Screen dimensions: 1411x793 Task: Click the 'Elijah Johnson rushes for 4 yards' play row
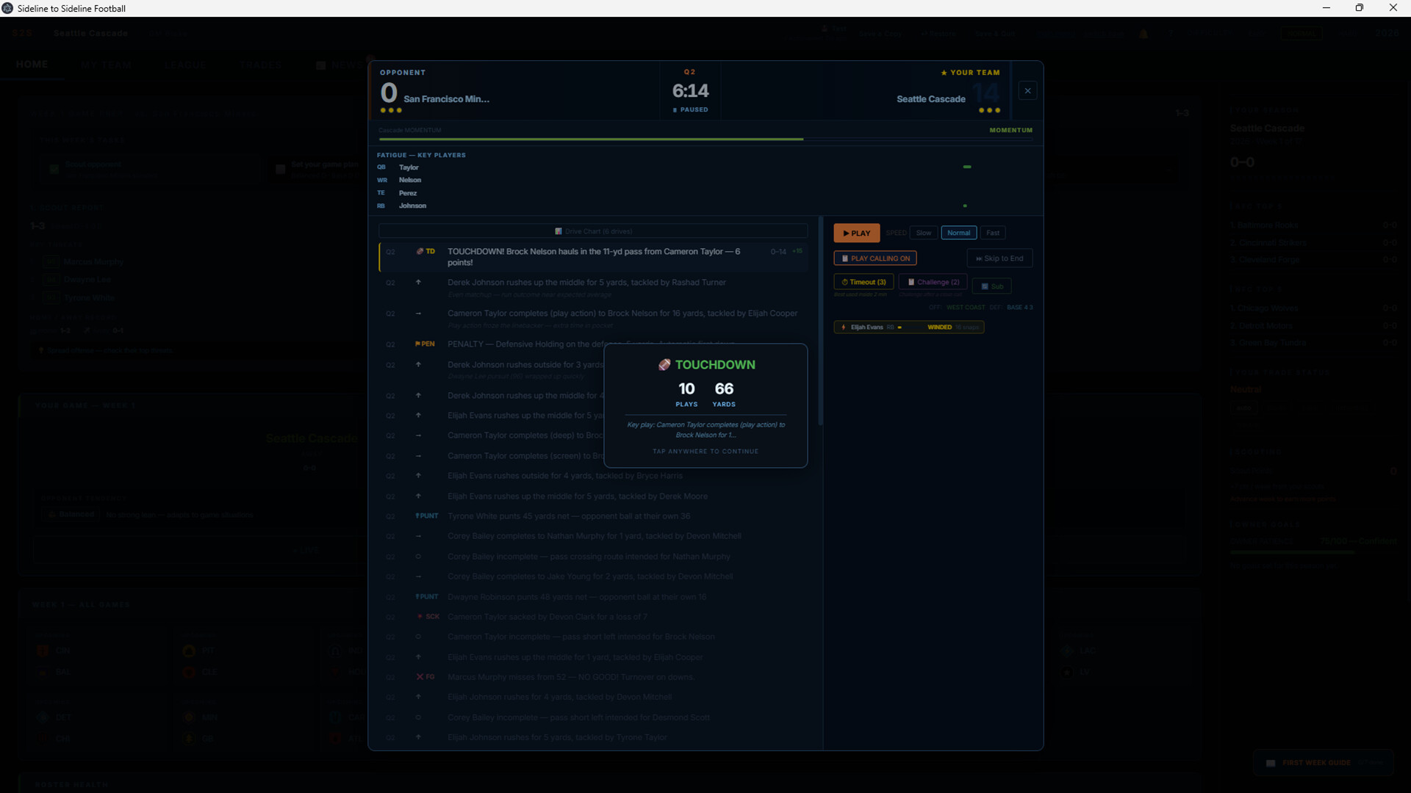click(x=593, y=697)
